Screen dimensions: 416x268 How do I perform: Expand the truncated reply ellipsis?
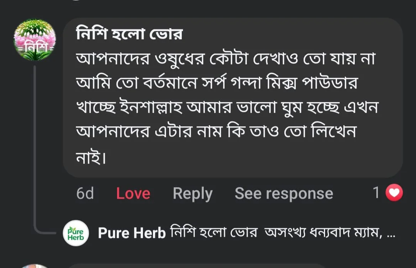(x=391, y=233)
